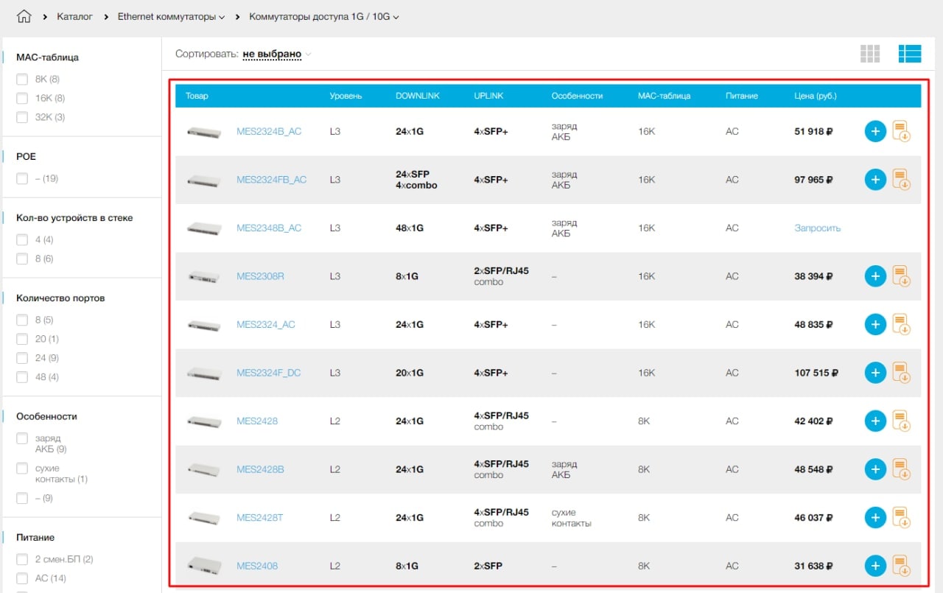The image size is (943, 593).
Task: Switch to grid view layout
Action: [x=870, y=54]
